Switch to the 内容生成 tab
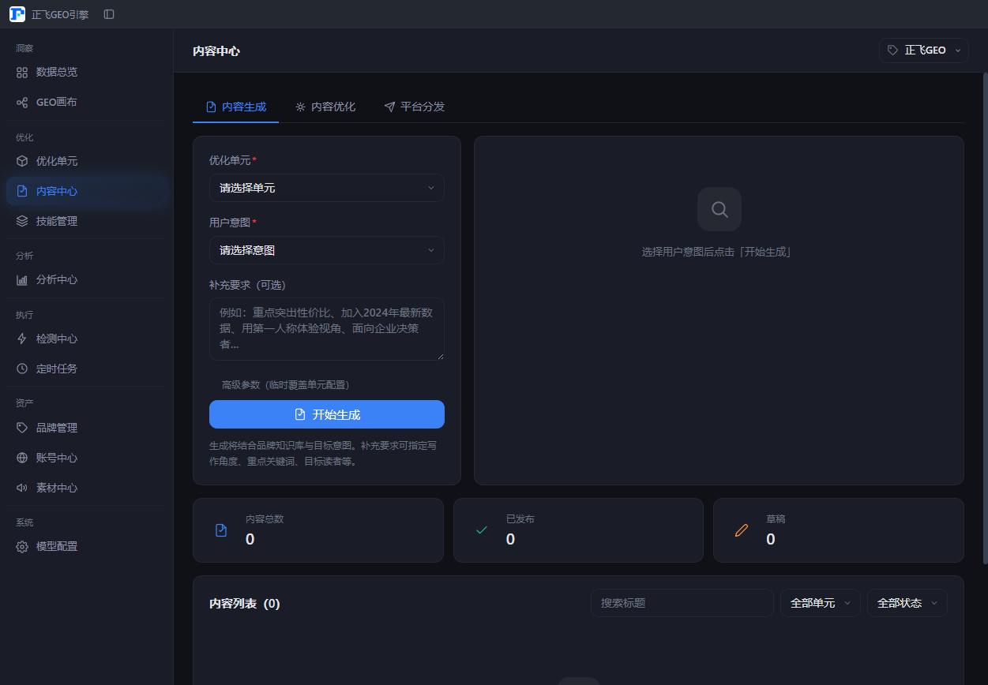 235,107
